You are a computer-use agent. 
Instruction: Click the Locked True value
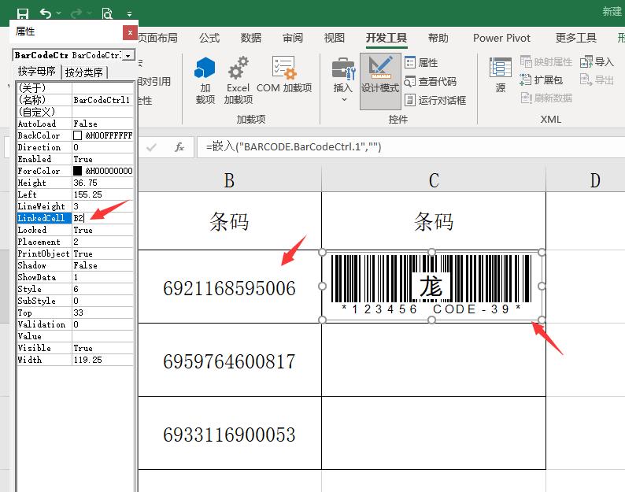click(103, 230)
